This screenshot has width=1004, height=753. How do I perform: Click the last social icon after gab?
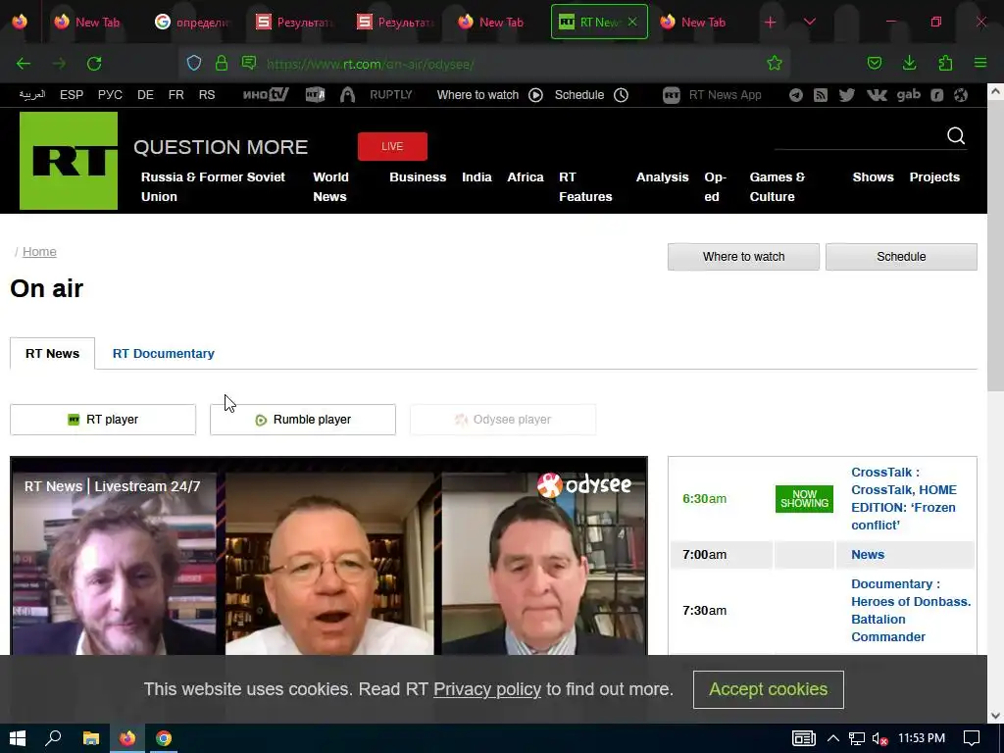(961, 95)
